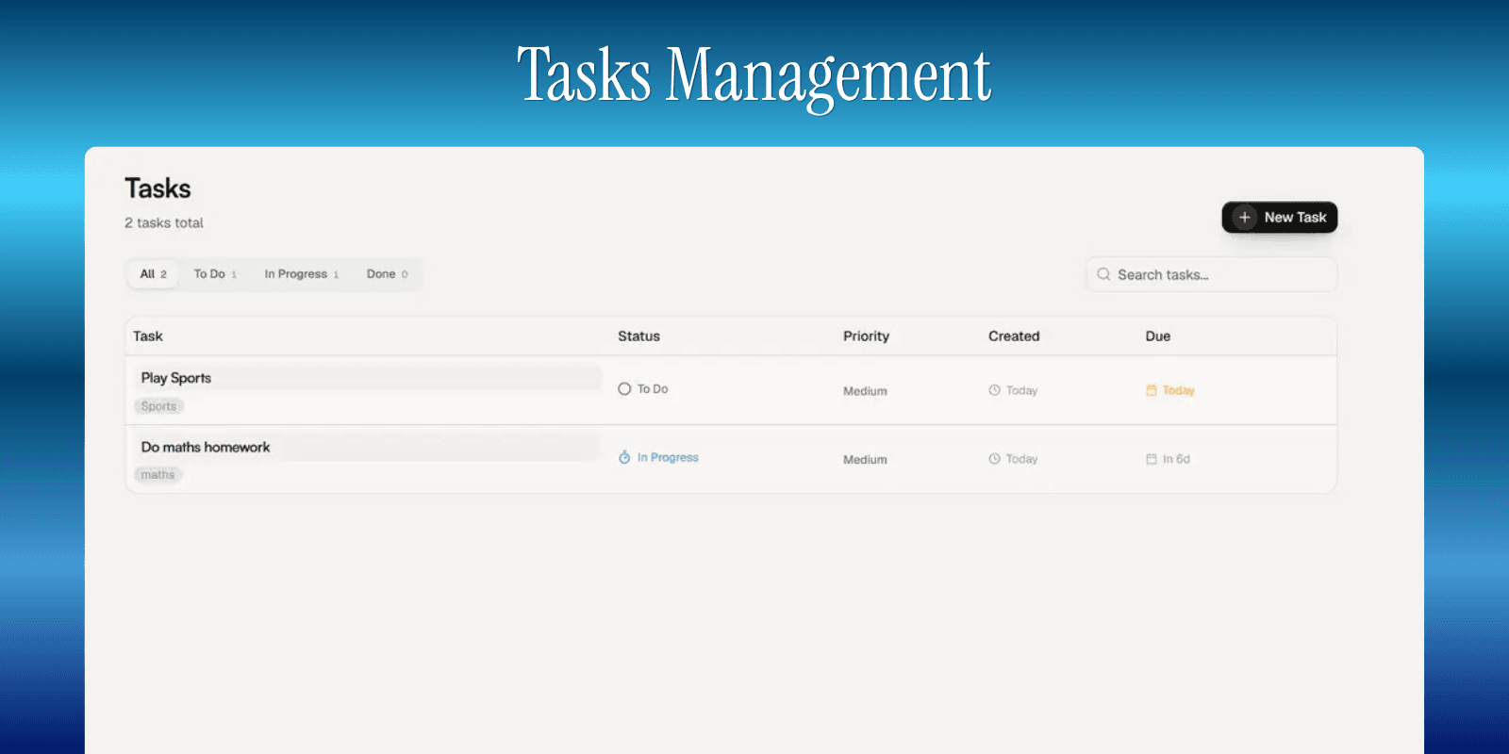
Task: Change the In Progress status of maths homework
Action: coord(658,457)
